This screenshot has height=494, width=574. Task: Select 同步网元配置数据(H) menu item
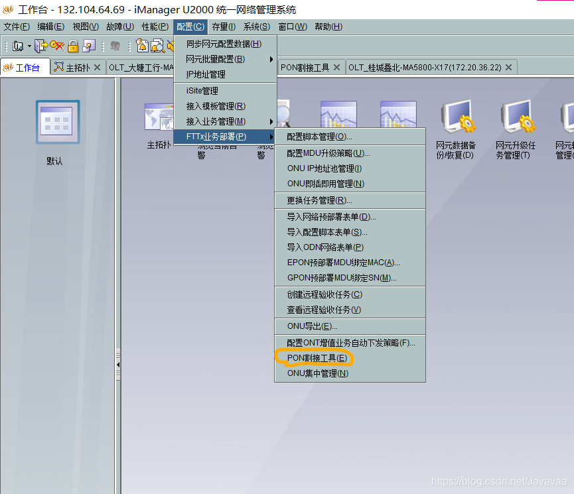(225, 44)
